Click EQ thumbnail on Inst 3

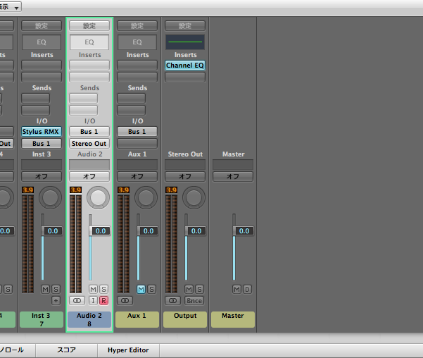click(42, 42)
